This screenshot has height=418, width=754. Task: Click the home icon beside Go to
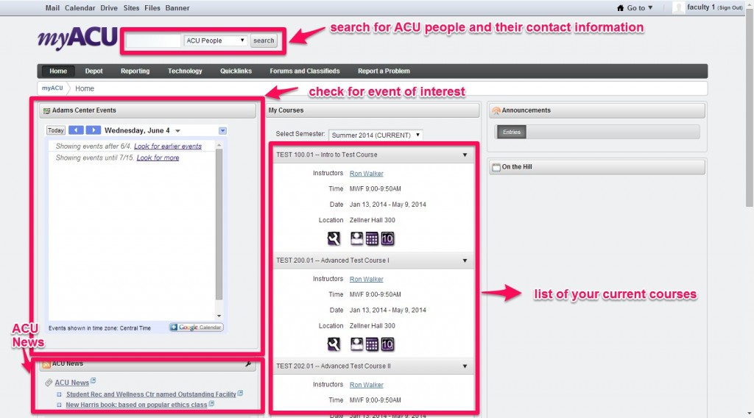(620, 8)
